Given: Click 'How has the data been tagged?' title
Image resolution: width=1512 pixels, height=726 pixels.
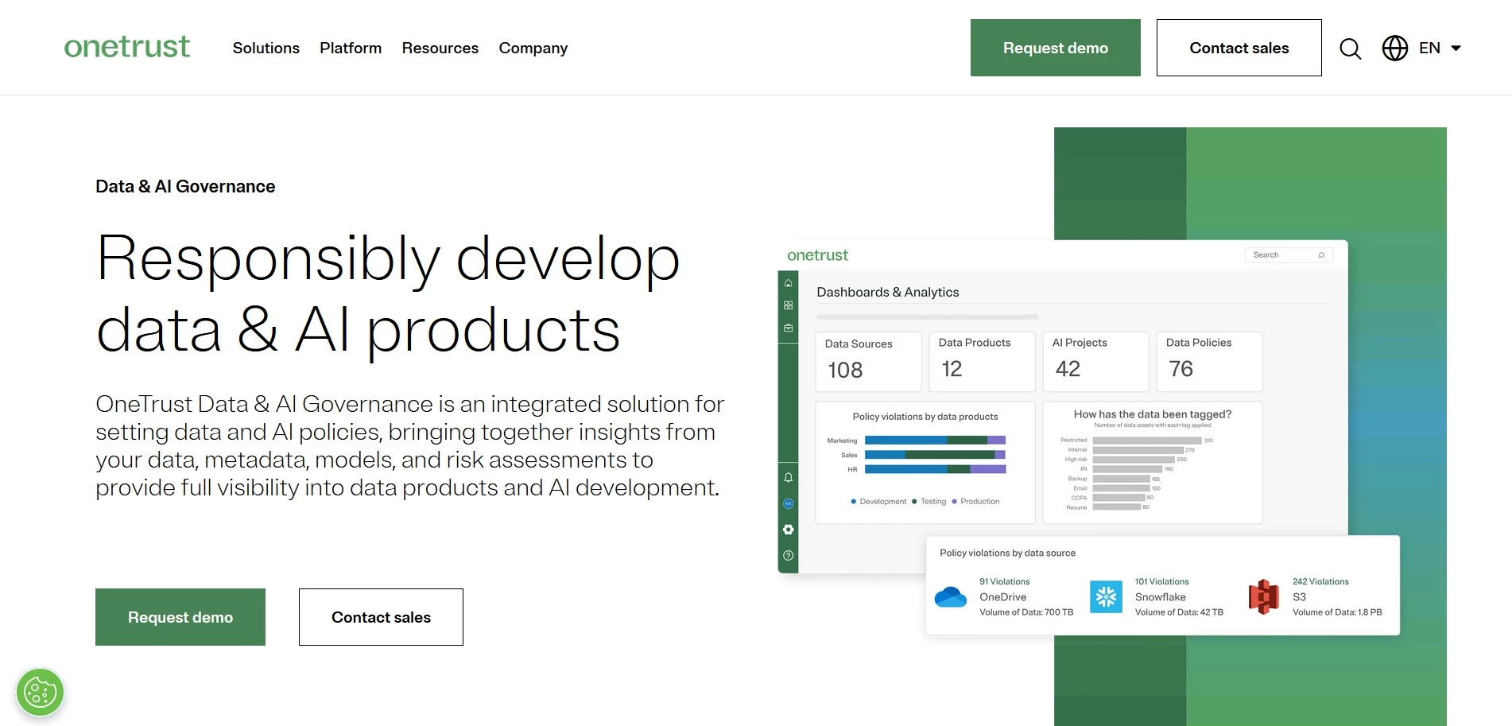Looking at the screenshot, I should click(x=1152, y=414).
